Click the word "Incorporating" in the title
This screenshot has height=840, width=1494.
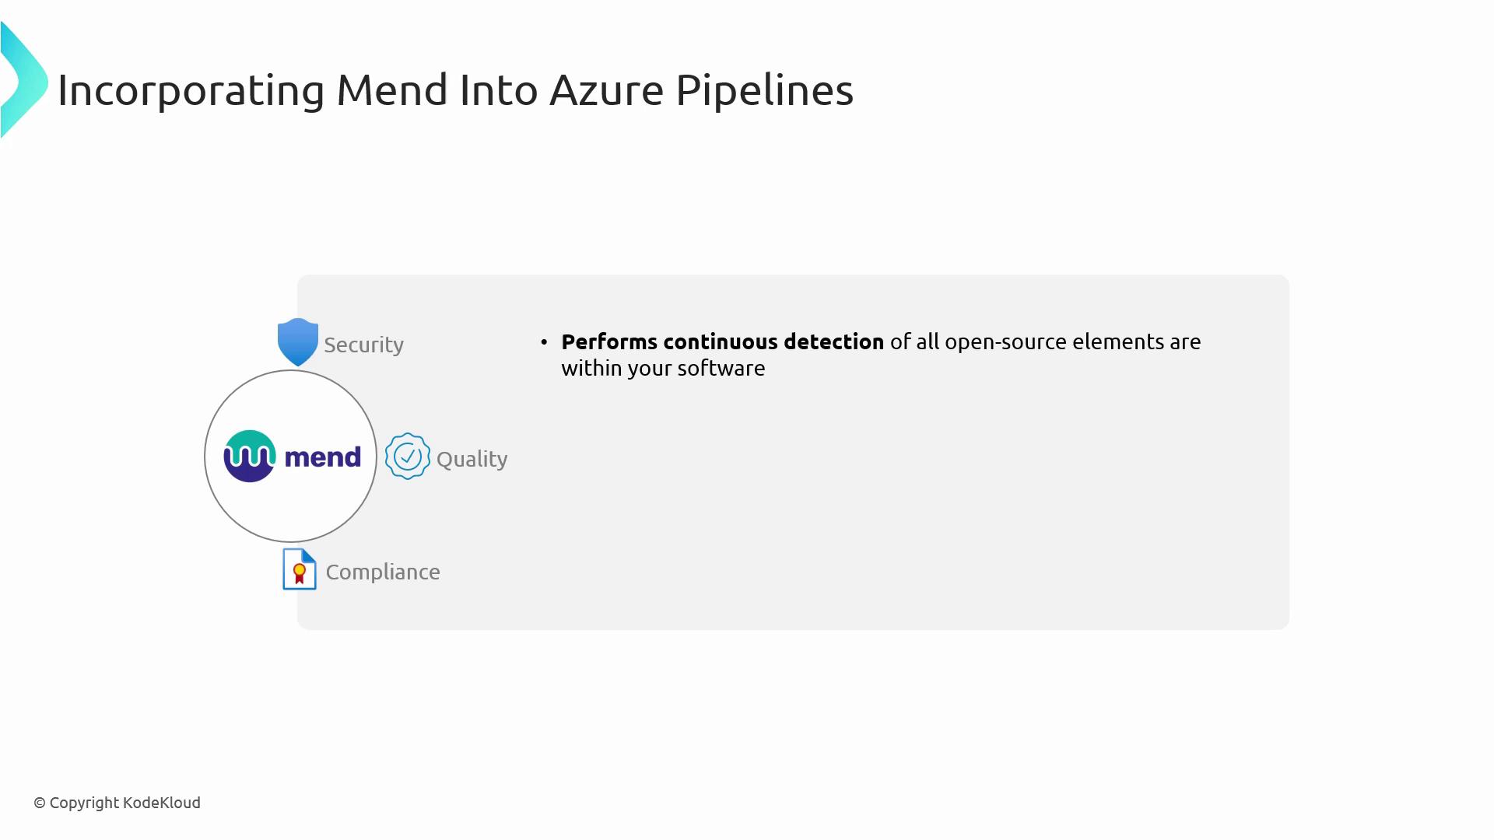(x=191, y=89)
